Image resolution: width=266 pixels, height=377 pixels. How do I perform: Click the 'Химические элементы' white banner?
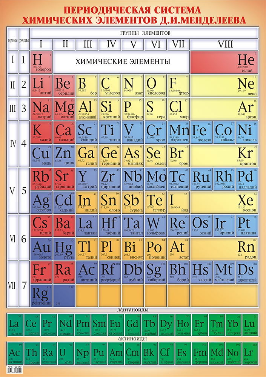tap(121, 62)
